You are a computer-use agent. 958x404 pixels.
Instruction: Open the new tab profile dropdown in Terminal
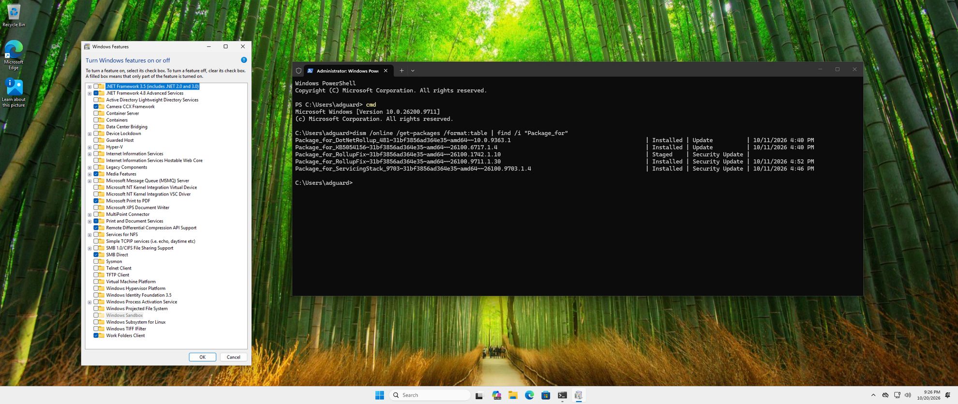[x=413, y=71]
